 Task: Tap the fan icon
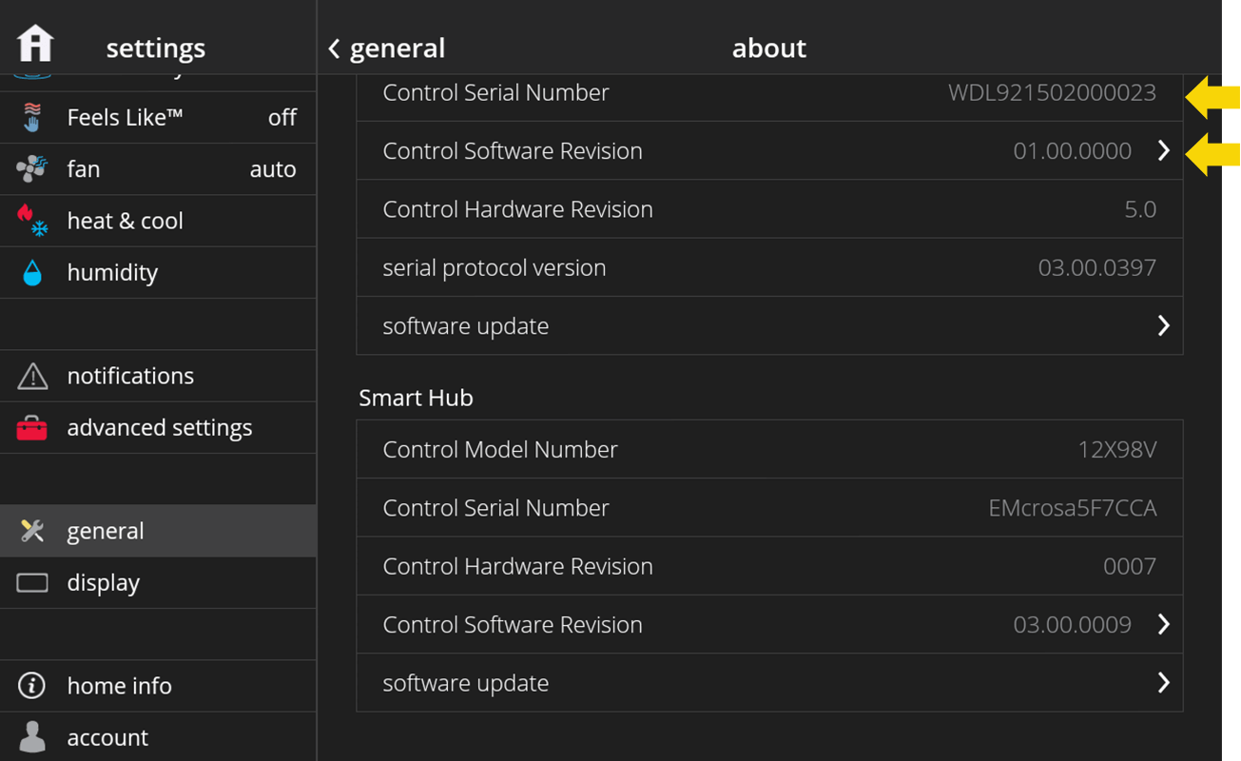32,169
